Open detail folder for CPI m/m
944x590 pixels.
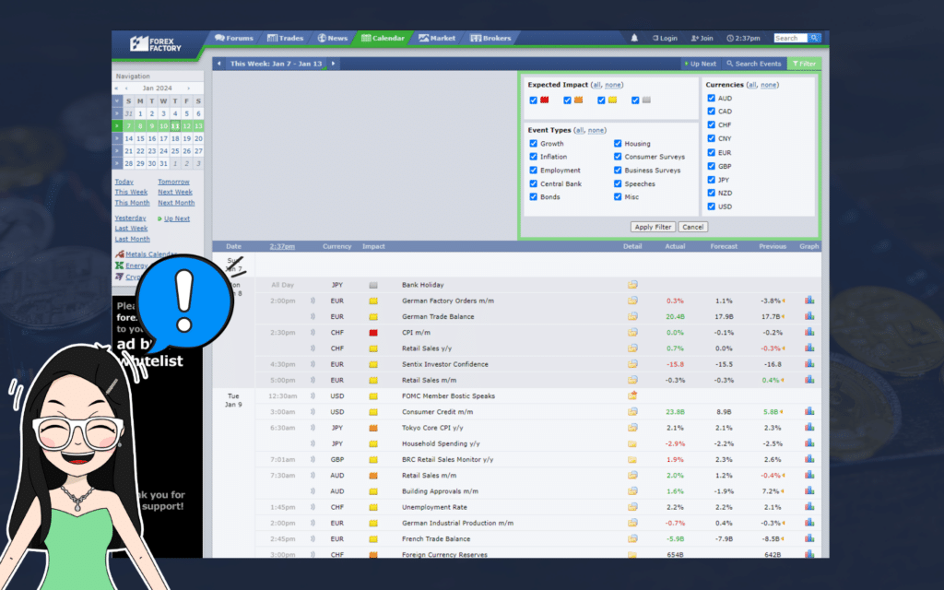tap(632, 332)
